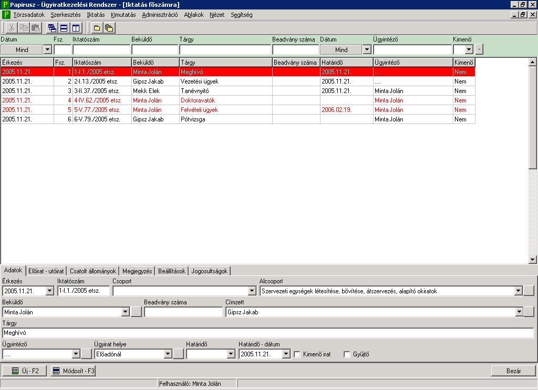The height and width of the screenshot is (390, 538).
Task: Tile windows horizontally via toolbar icon
Action: tap(64, 28)
